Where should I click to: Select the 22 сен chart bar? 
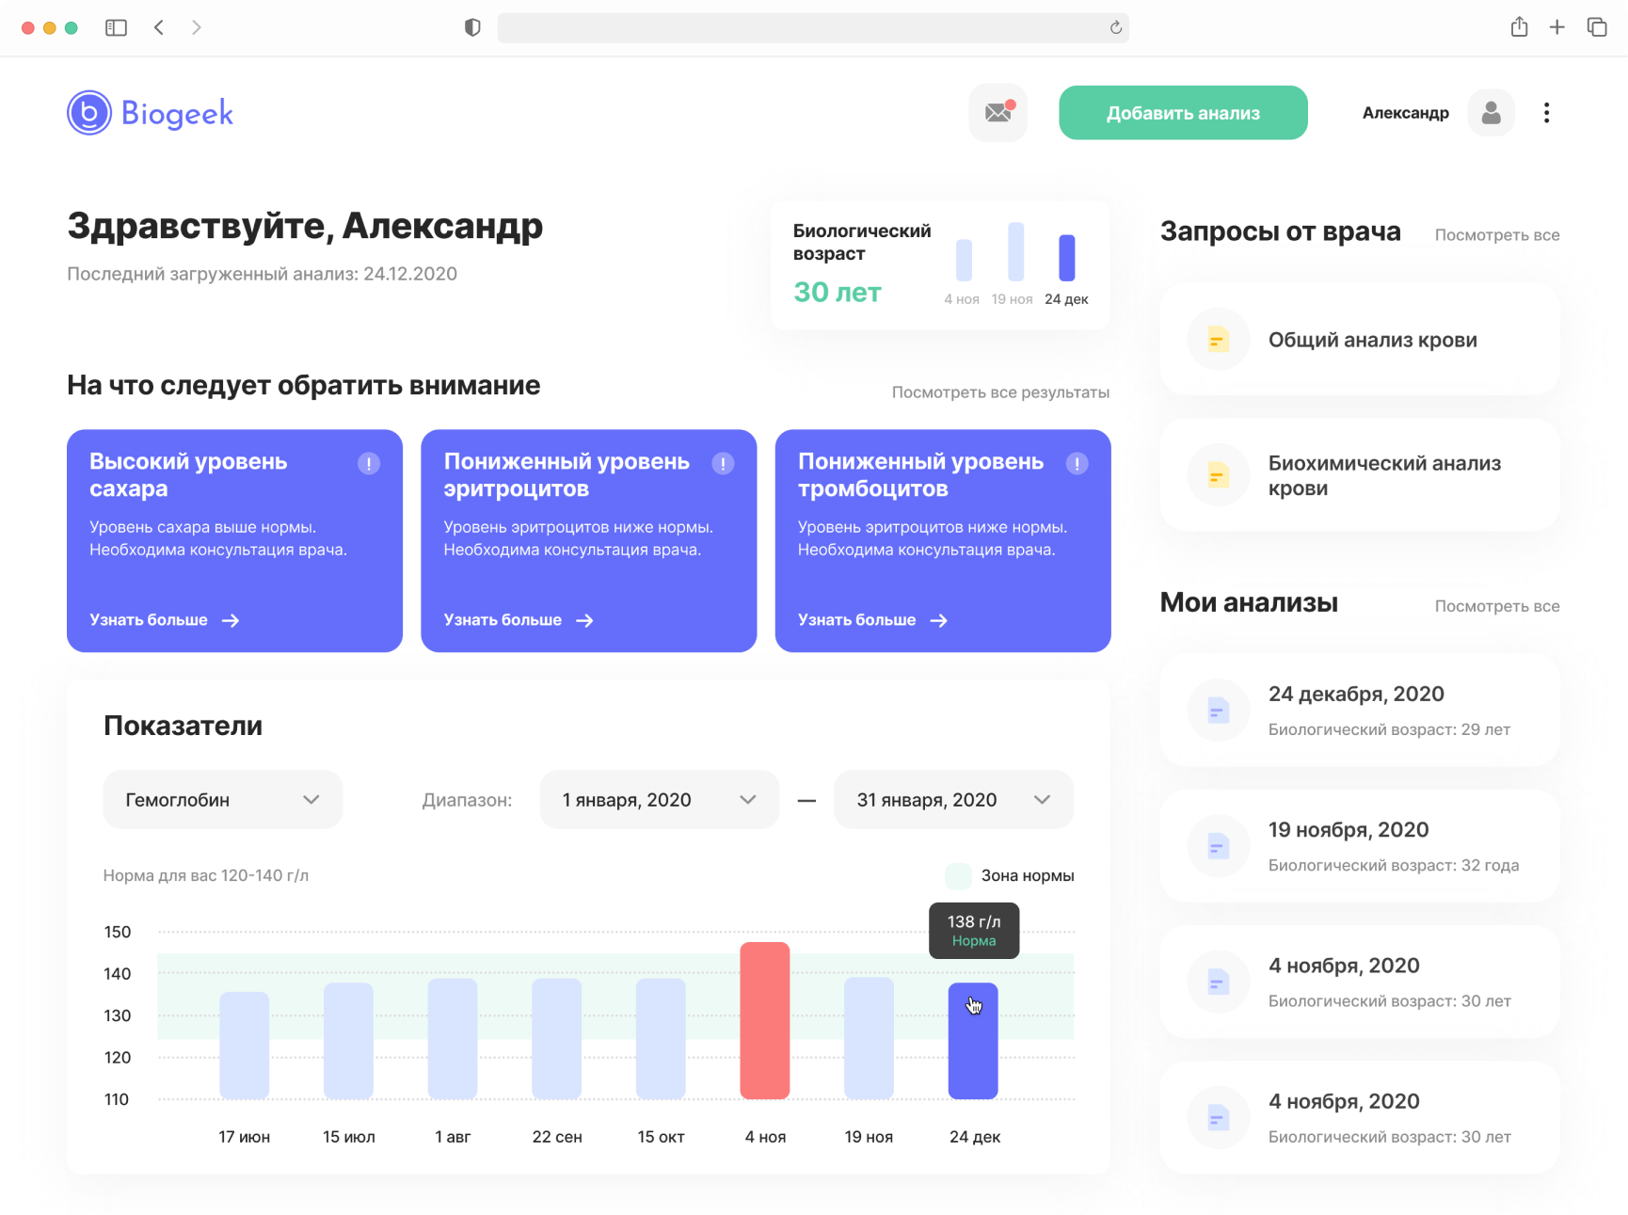pos(556,1039)
